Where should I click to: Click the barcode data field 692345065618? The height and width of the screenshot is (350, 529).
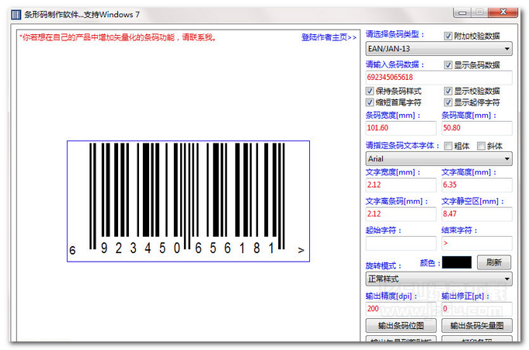439,77
